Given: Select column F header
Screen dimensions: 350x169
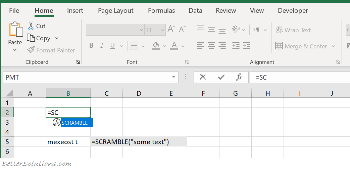Looking at the screenshot, I should click(203, 93).
